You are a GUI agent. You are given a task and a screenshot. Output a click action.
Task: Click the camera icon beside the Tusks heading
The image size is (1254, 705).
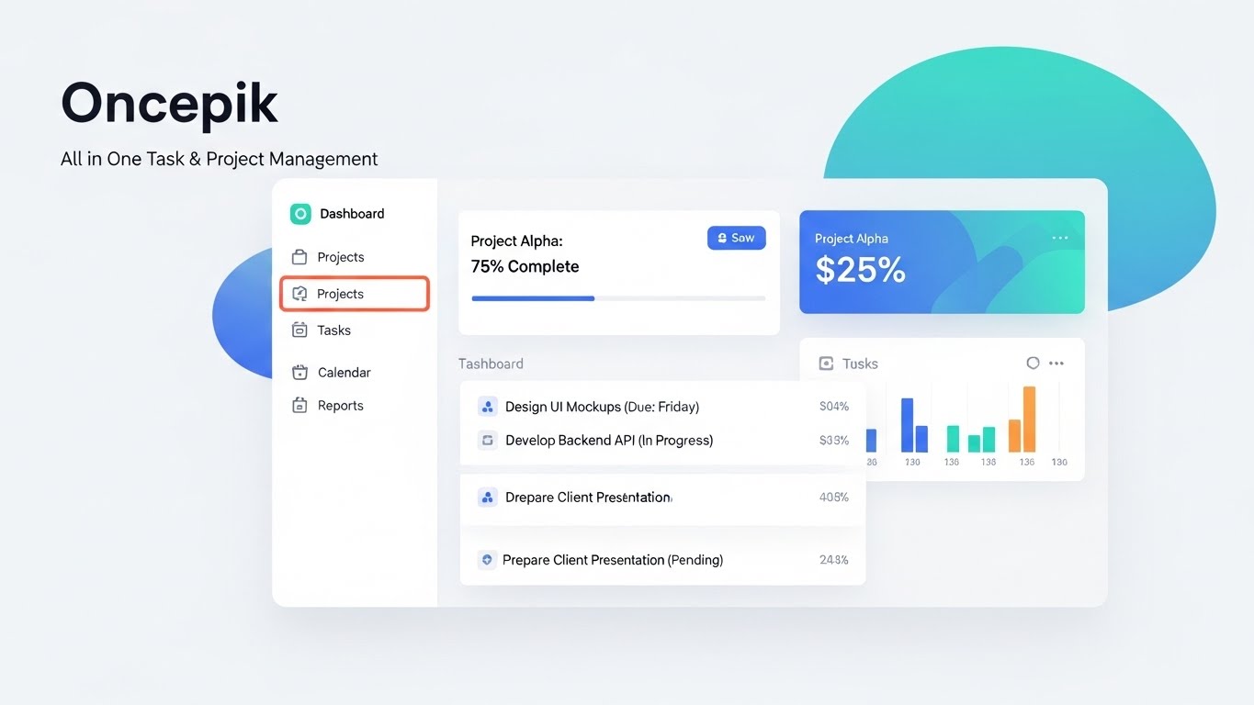coord(824,363)
